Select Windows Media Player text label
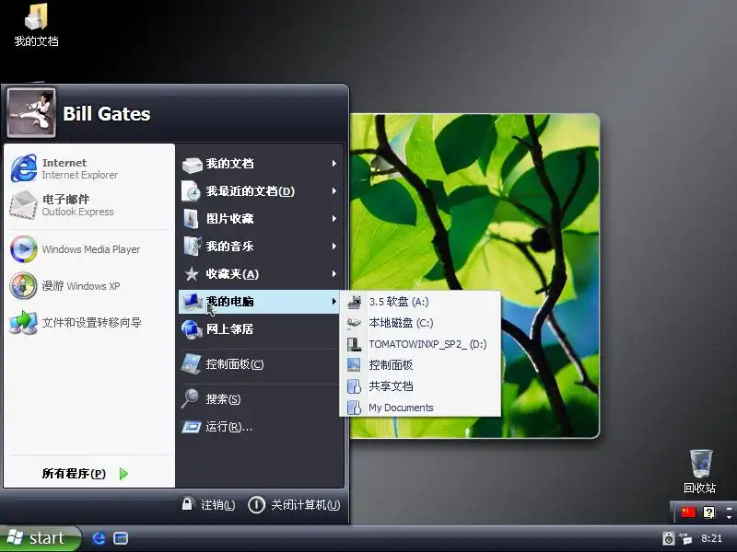737x552 pixels. (x=90, y=249)
